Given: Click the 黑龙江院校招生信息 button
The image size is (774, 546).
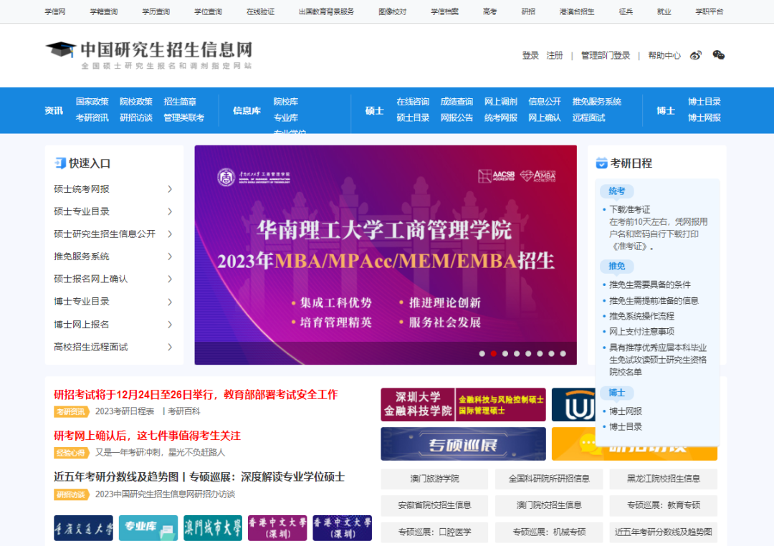Looking at the screenshot, I should coord(664,479).
